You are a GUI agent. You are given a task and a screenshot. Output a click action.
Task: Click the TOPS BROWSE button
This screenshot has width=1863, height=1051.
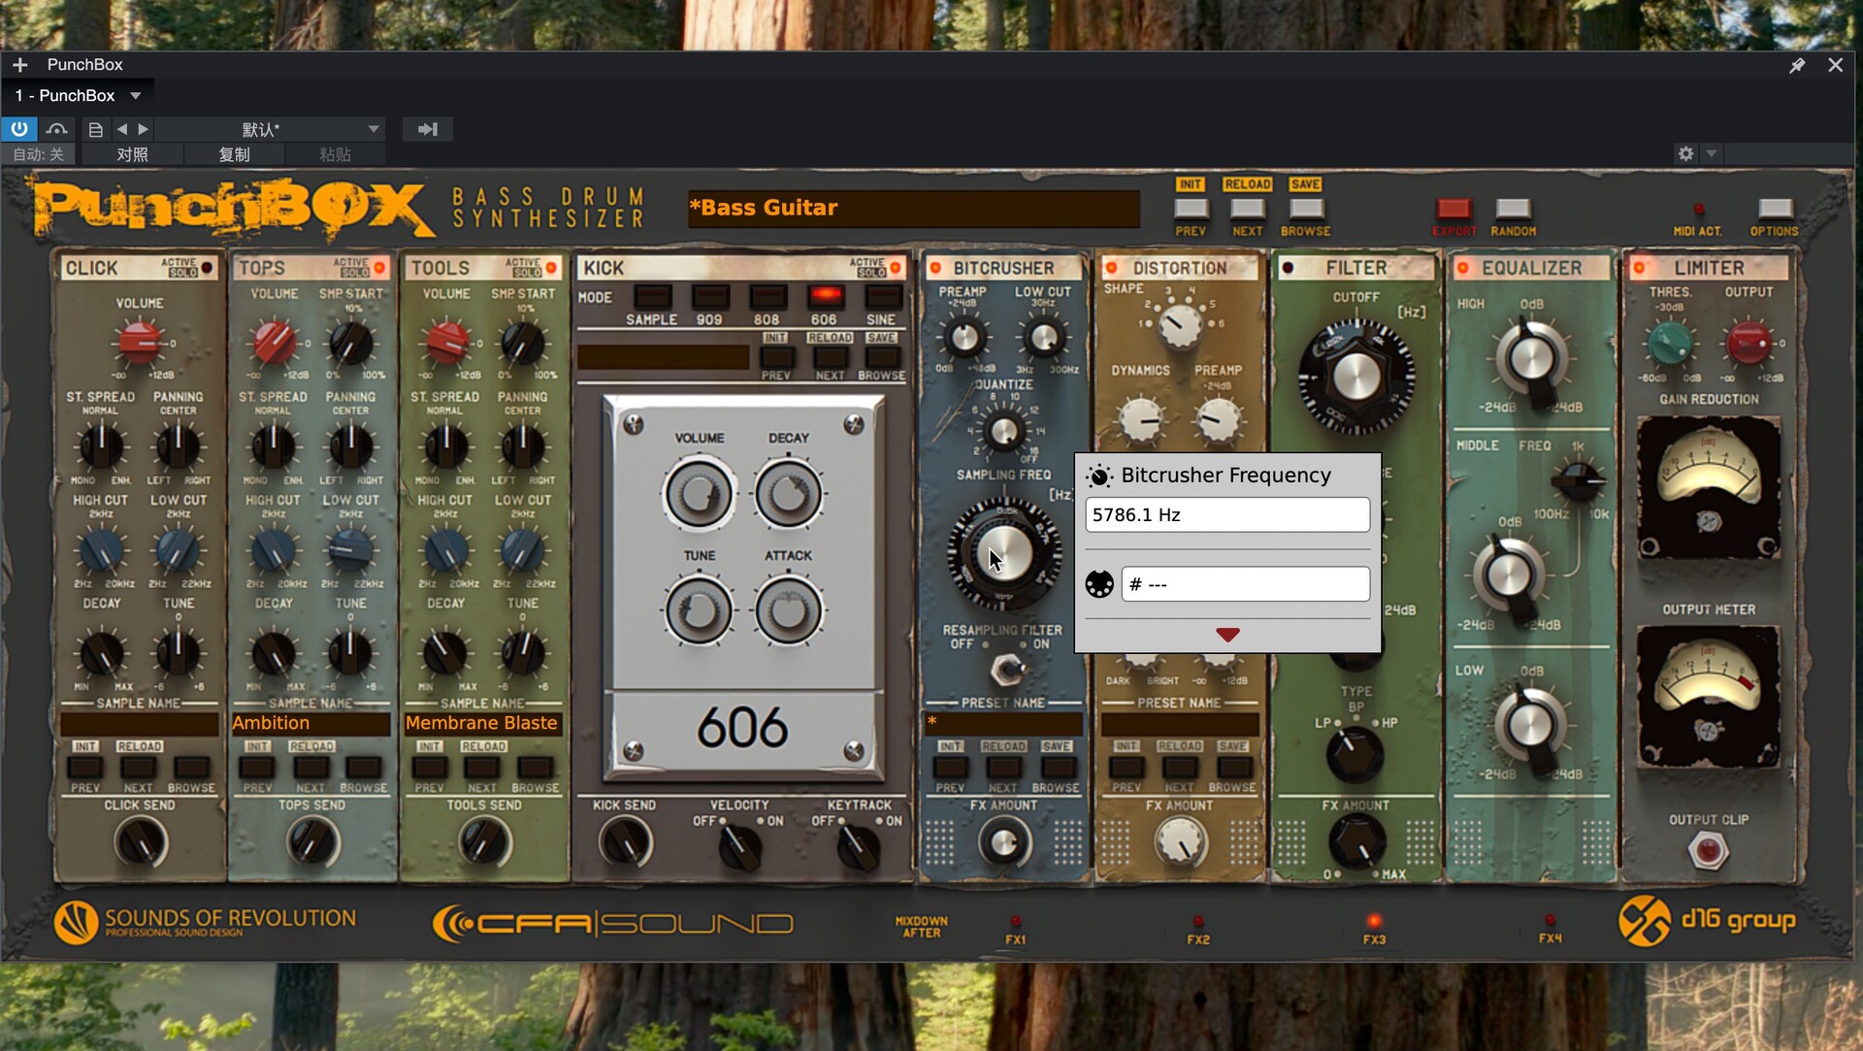click(363, 768)
